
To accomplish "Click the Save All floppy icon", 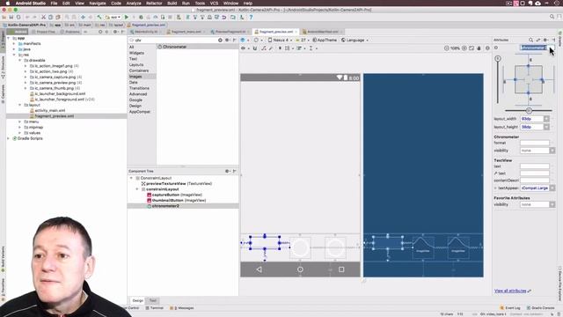I will (11, 17).
